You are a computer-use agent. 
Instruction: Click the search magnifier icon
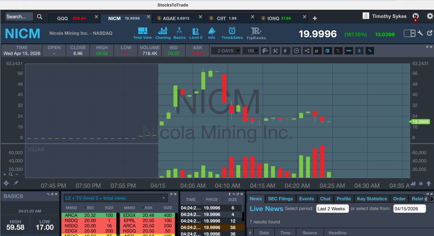39,17
